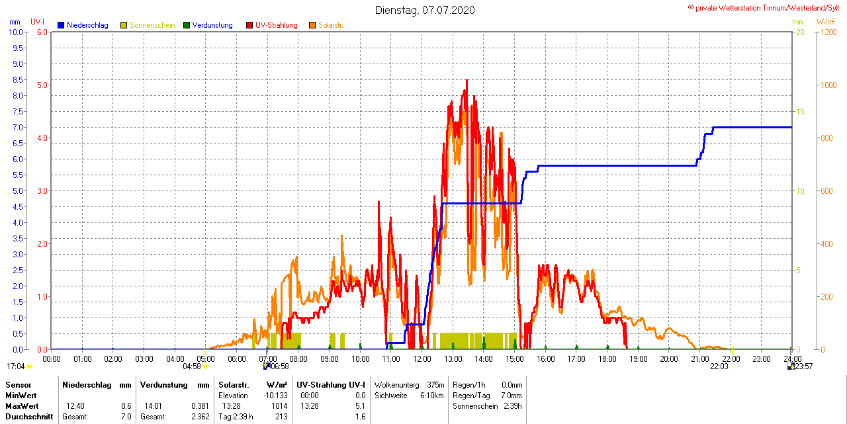Click the UV max value 5.1

(360, 405)
